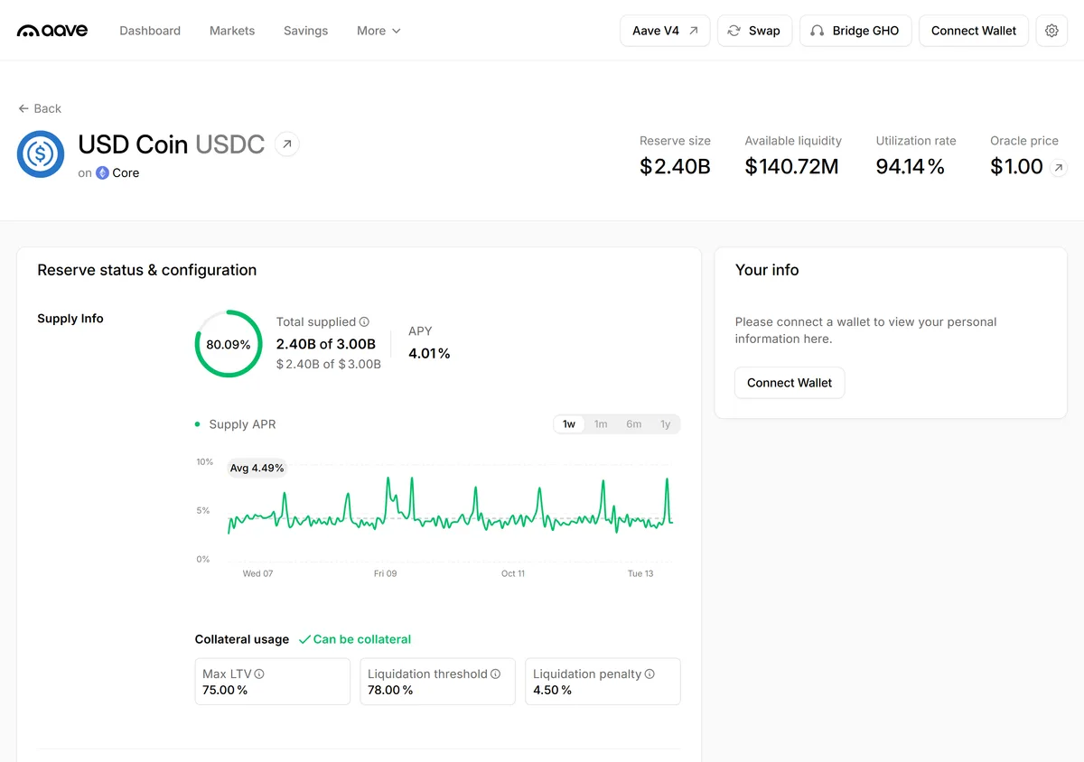Select the 1w chart range
Image resolution: width=1084 pixels, height=762 pixels.
pos(569,424)
